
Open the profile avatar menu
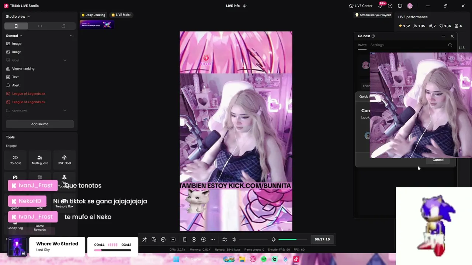tap(410, 6)
